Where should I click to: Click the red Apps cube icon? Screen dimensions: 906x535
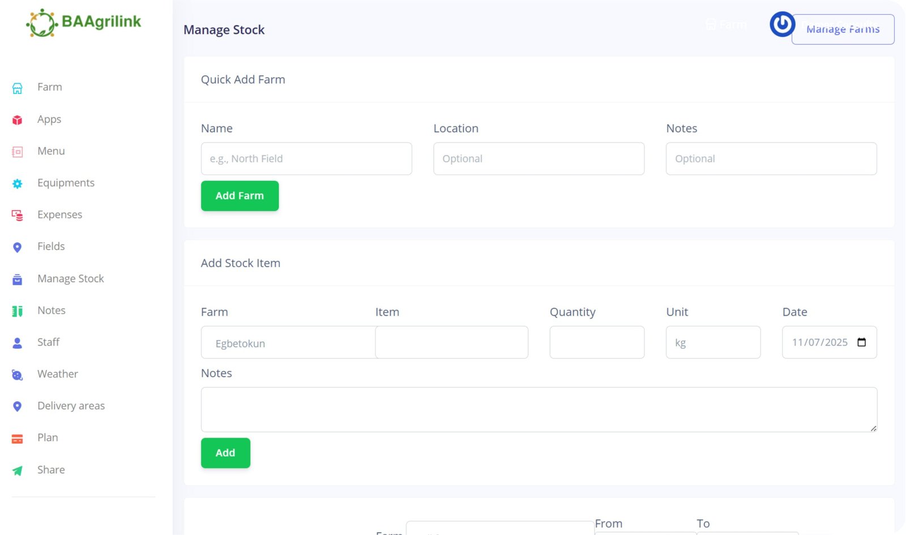pos(18,120)
